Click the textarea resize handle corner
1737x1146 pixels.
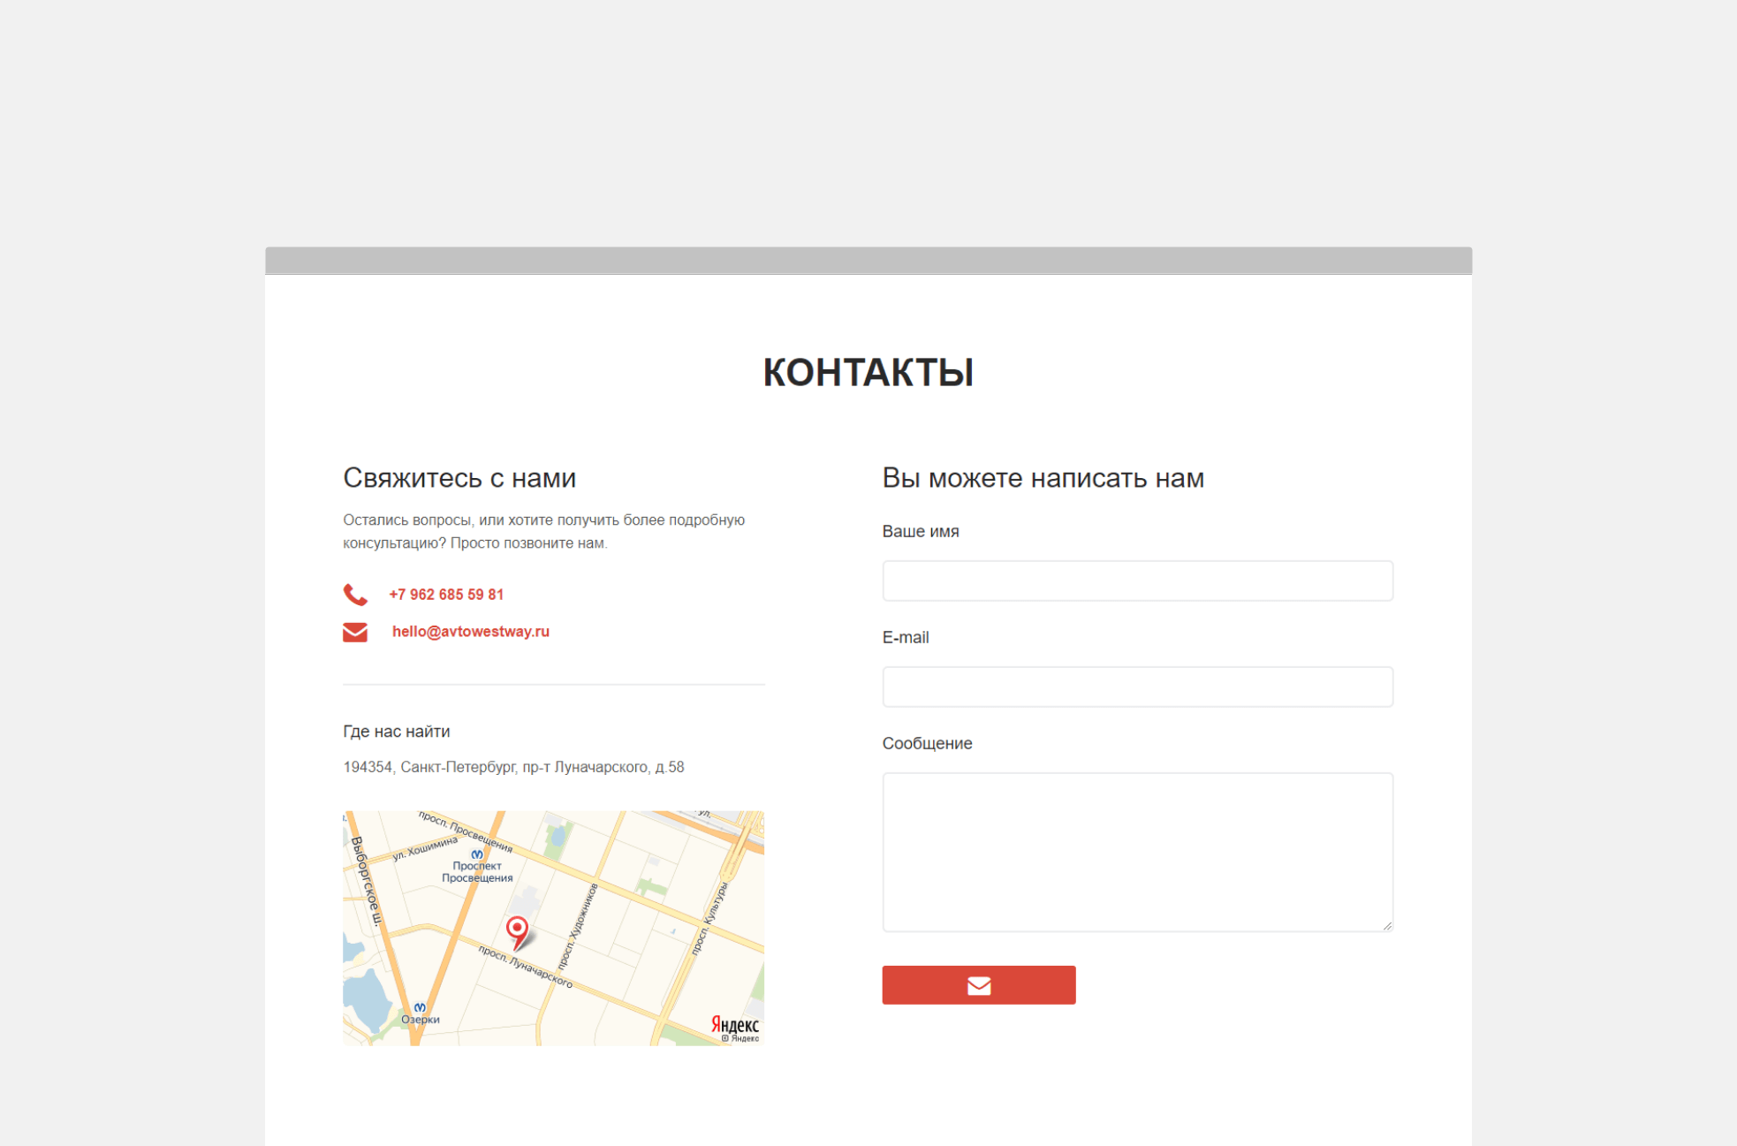[1387, 925]
